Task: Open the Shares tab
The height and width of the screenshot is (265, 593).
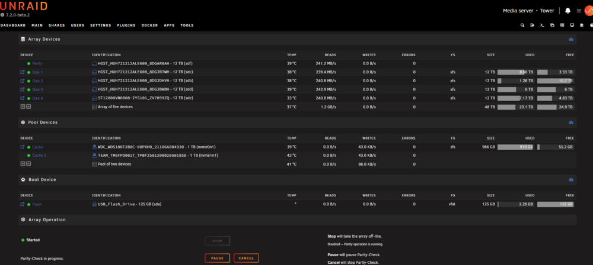Action: [x=57, y=25]
